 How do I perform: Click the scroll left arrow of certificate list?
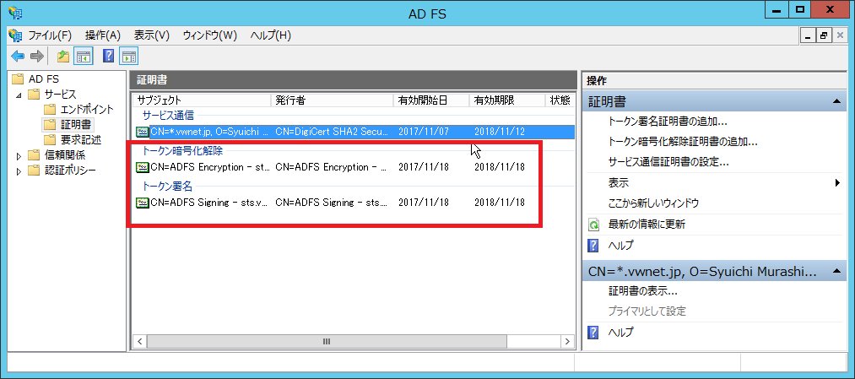coord(139,341)
